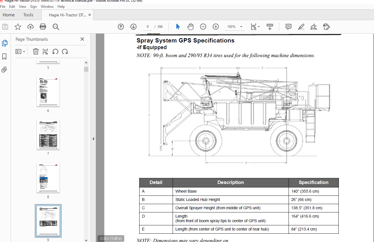Open the Edit menu

pos(12,6)
